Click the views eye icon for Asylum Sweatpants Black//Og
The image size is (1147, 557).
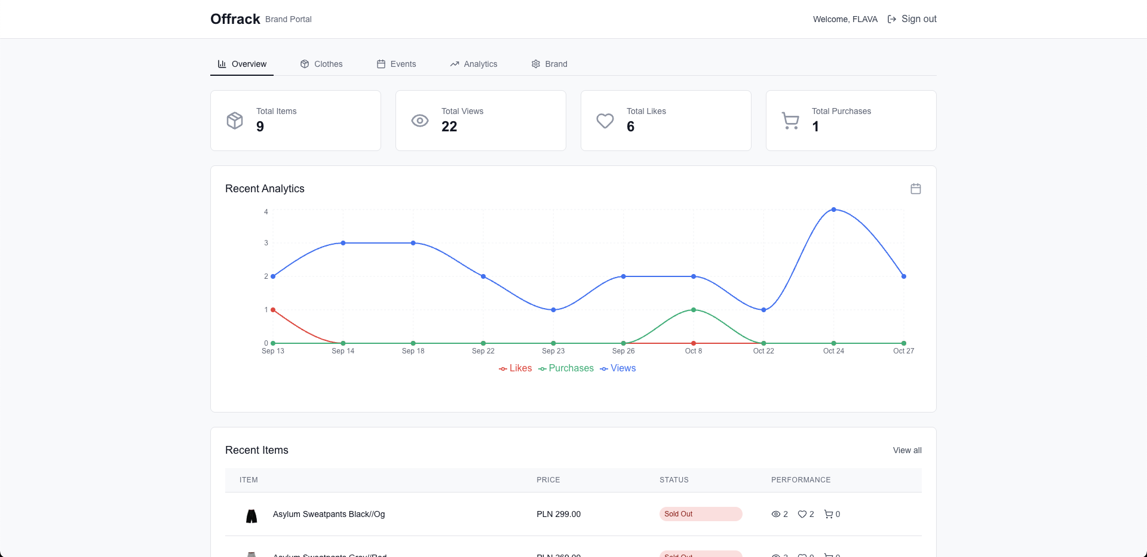775,514
